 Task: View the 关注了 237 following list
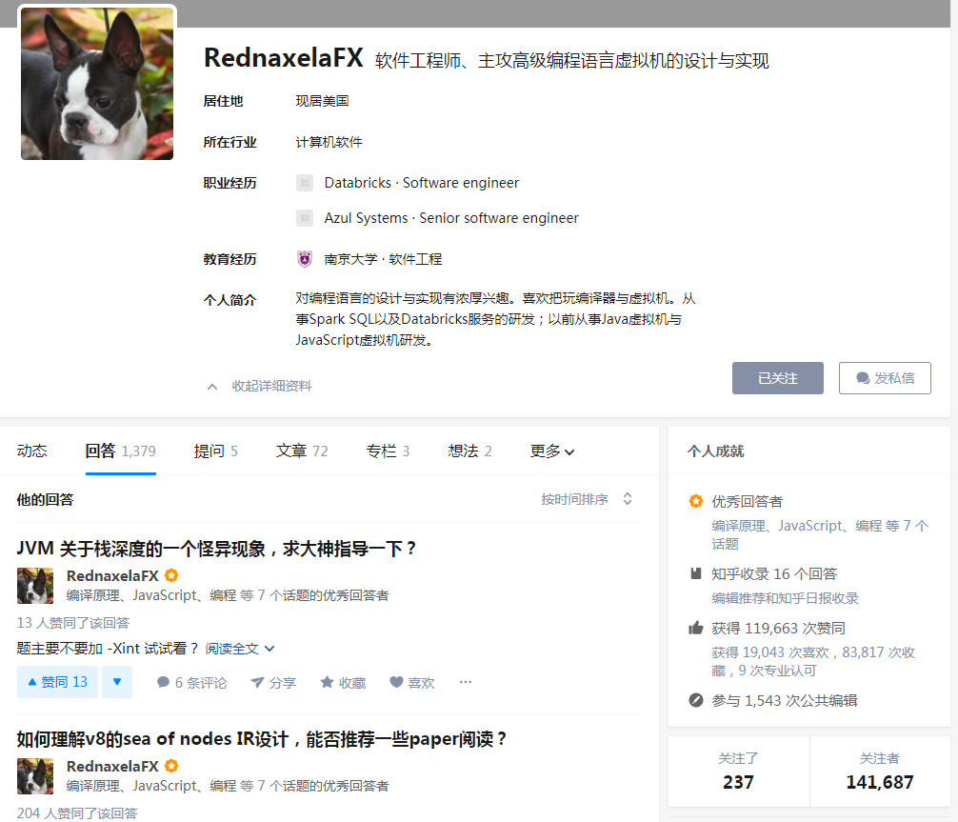(738, 772)
